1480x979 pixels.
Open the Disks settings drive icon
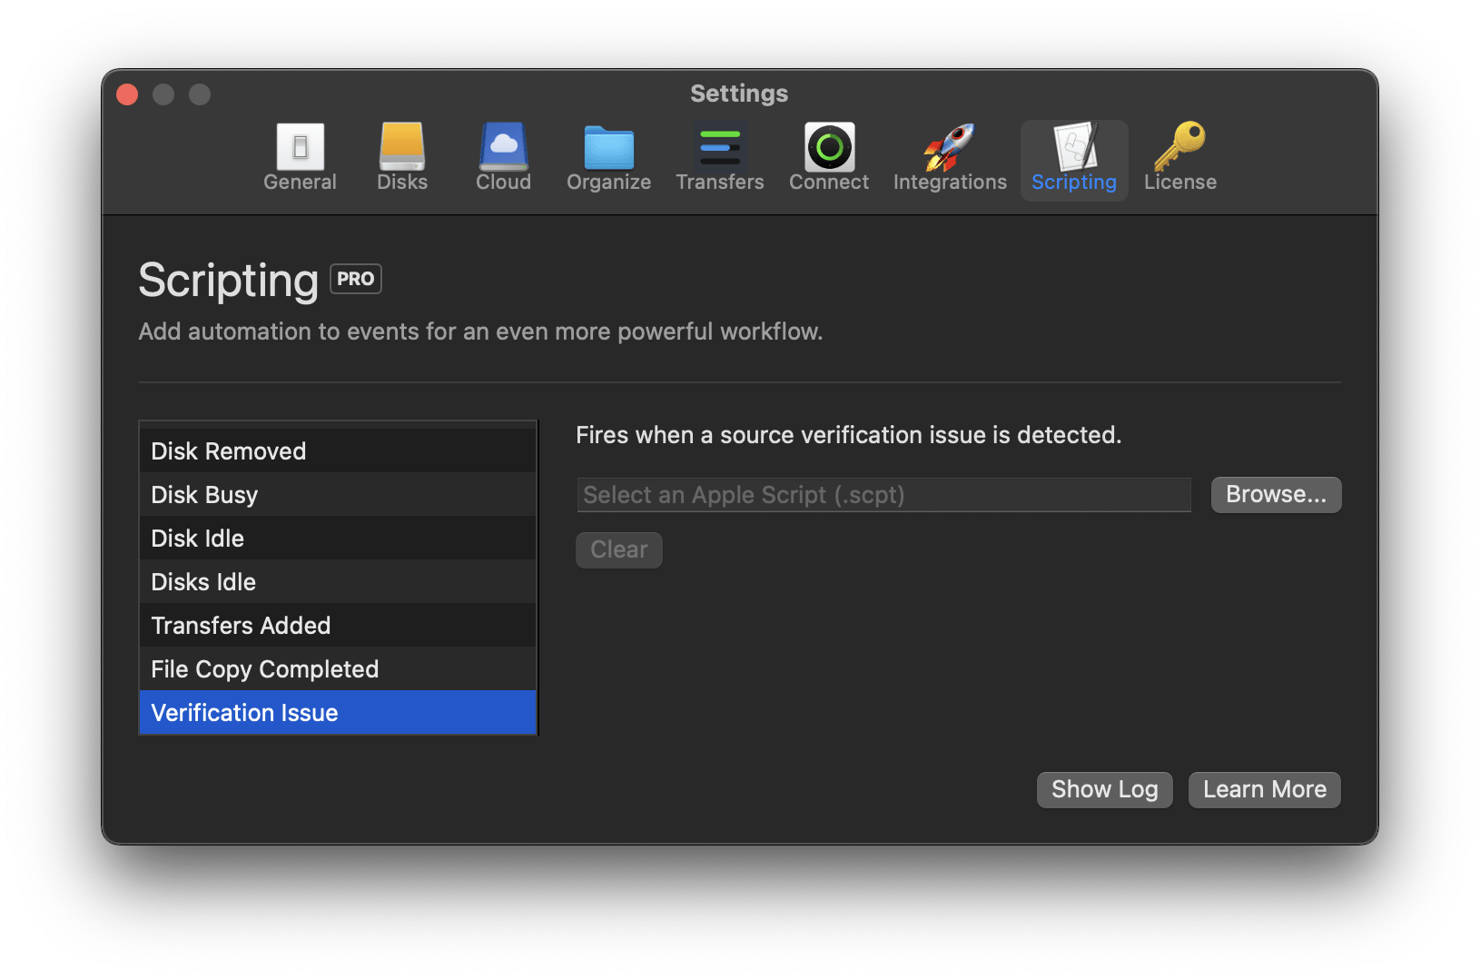(x=402, y=147)
